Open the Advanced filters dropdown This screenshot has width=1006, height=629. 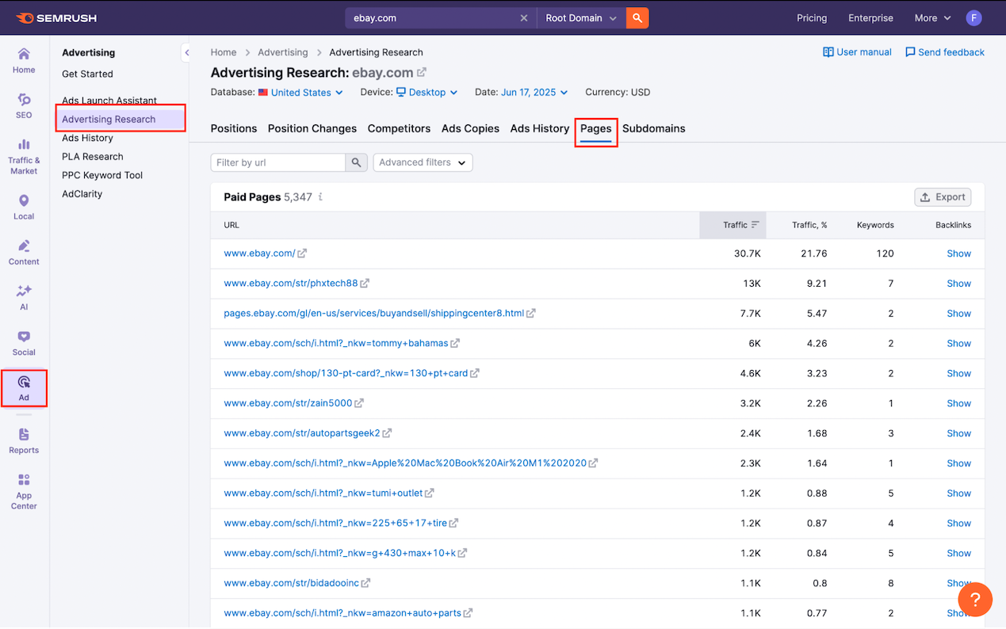tap(423, 162)
